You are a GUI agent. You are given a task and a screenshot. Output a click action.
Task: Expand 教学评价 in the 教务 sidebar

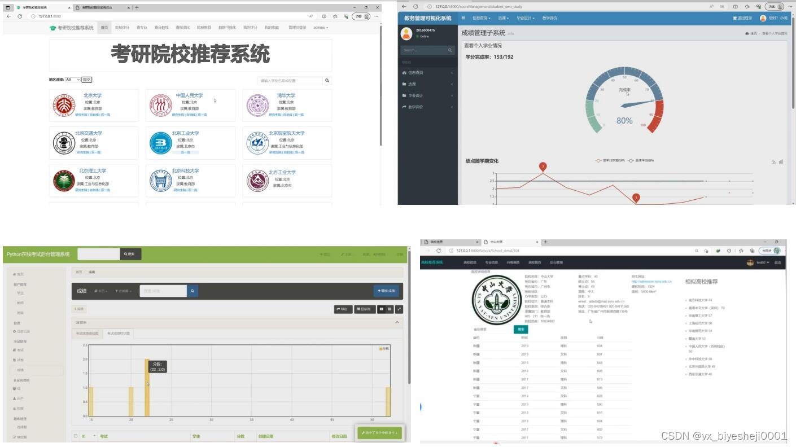[x=427, y=107]
